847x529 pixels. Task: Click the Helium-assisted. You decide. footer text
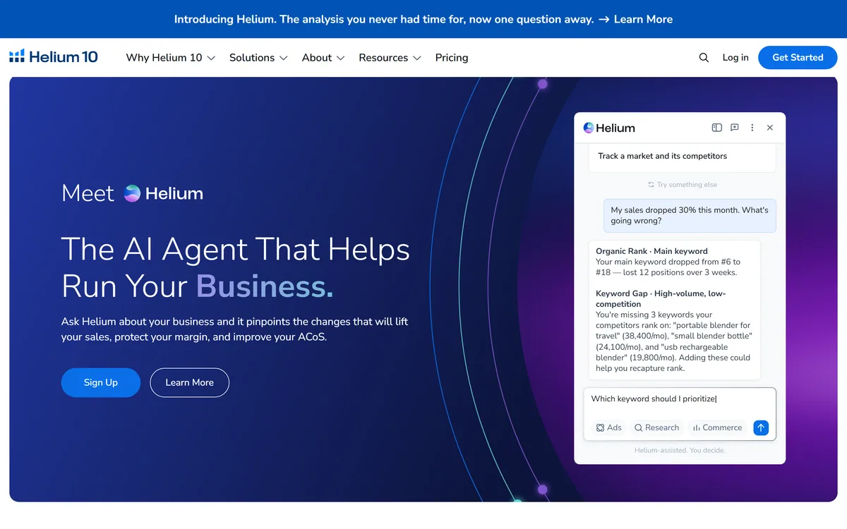click(680, 450)
